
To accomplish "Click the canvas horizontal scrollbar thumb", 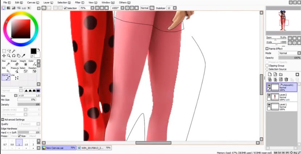I will click(153, 143).
